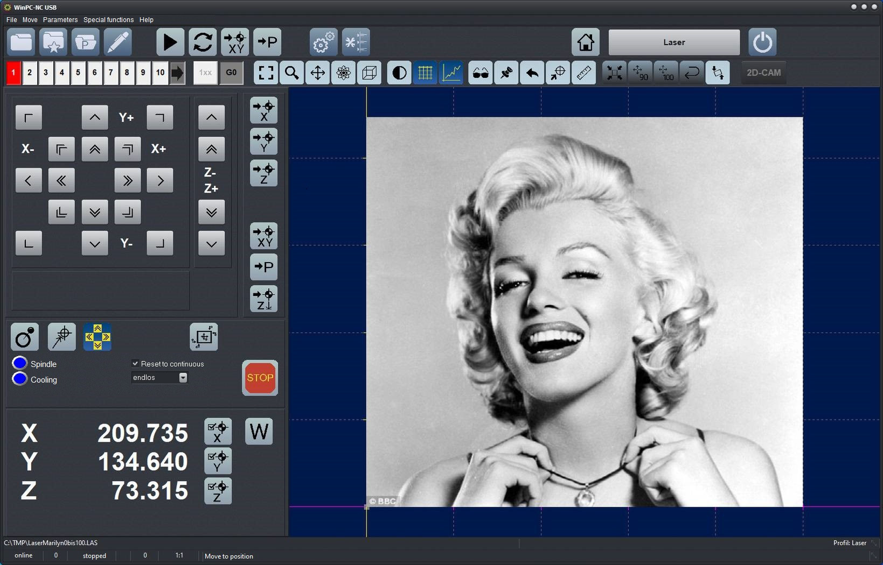Screen dimensions: 883x565
Task: Open the editor pencil icon
Action: 118,42
